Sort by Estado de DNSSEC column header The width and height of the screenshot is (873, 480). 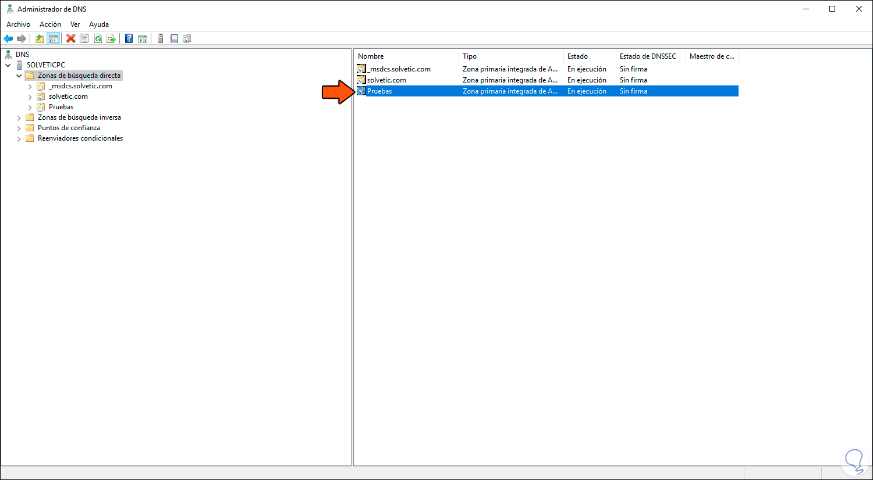click(651, 56)
